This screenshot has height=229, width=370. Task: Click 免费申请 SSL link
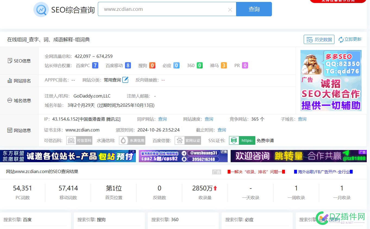point(265,141)
